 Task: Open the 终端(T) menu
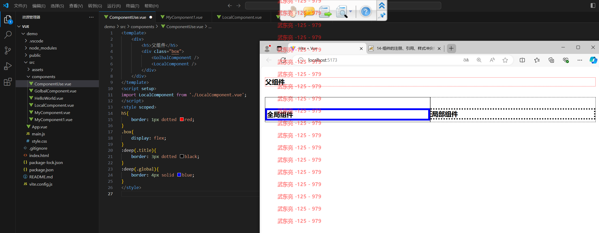[x=132, y=6]
